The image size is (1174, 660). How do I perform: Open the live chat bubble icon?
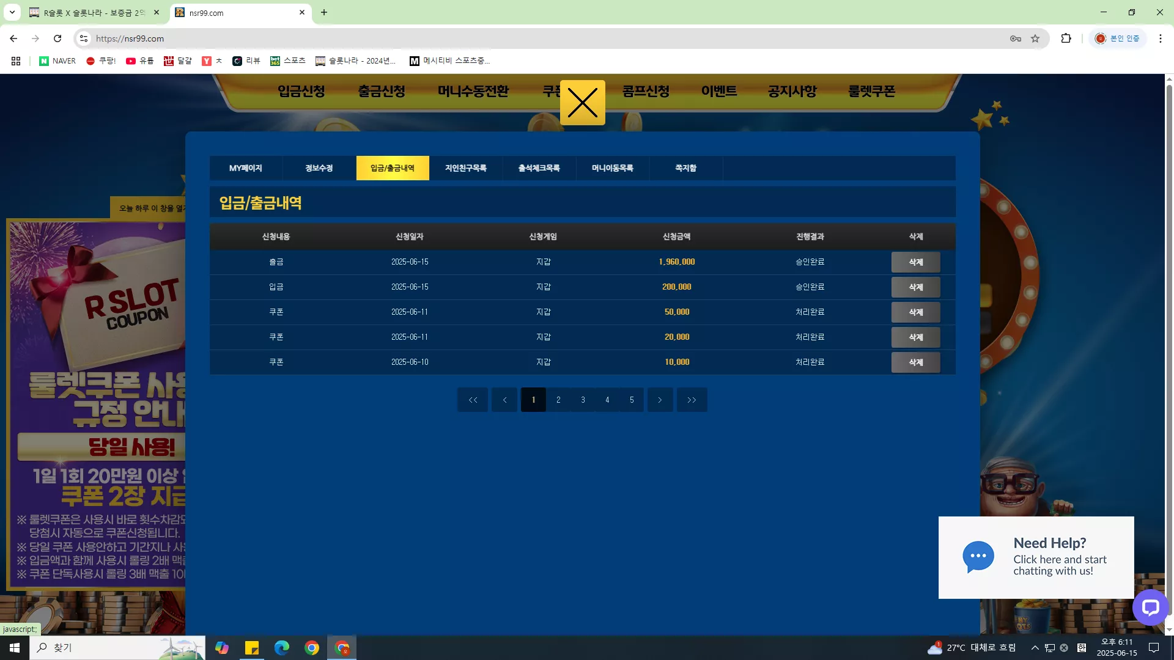coord(1150,607)
